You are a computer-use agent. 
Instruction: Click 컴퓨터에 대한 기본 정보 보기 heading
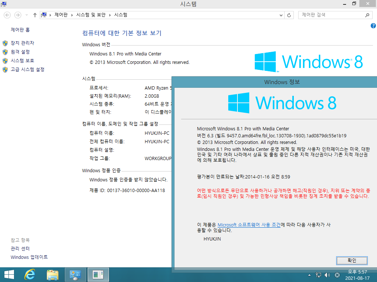coord(121,33)
